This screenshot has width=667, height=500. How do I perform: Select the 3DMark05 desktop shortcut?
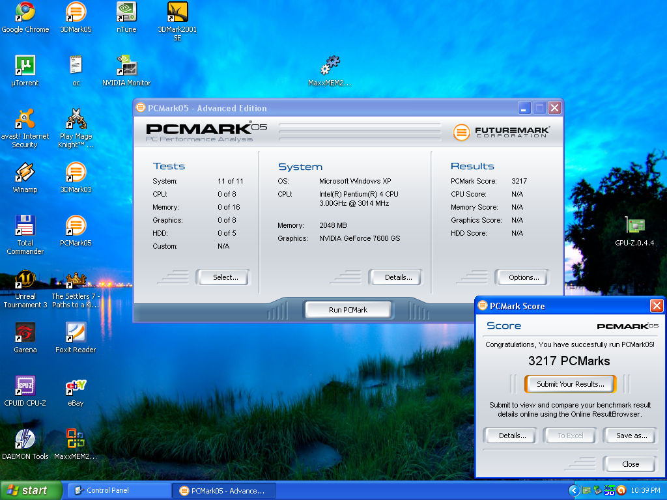pos(76,18)
